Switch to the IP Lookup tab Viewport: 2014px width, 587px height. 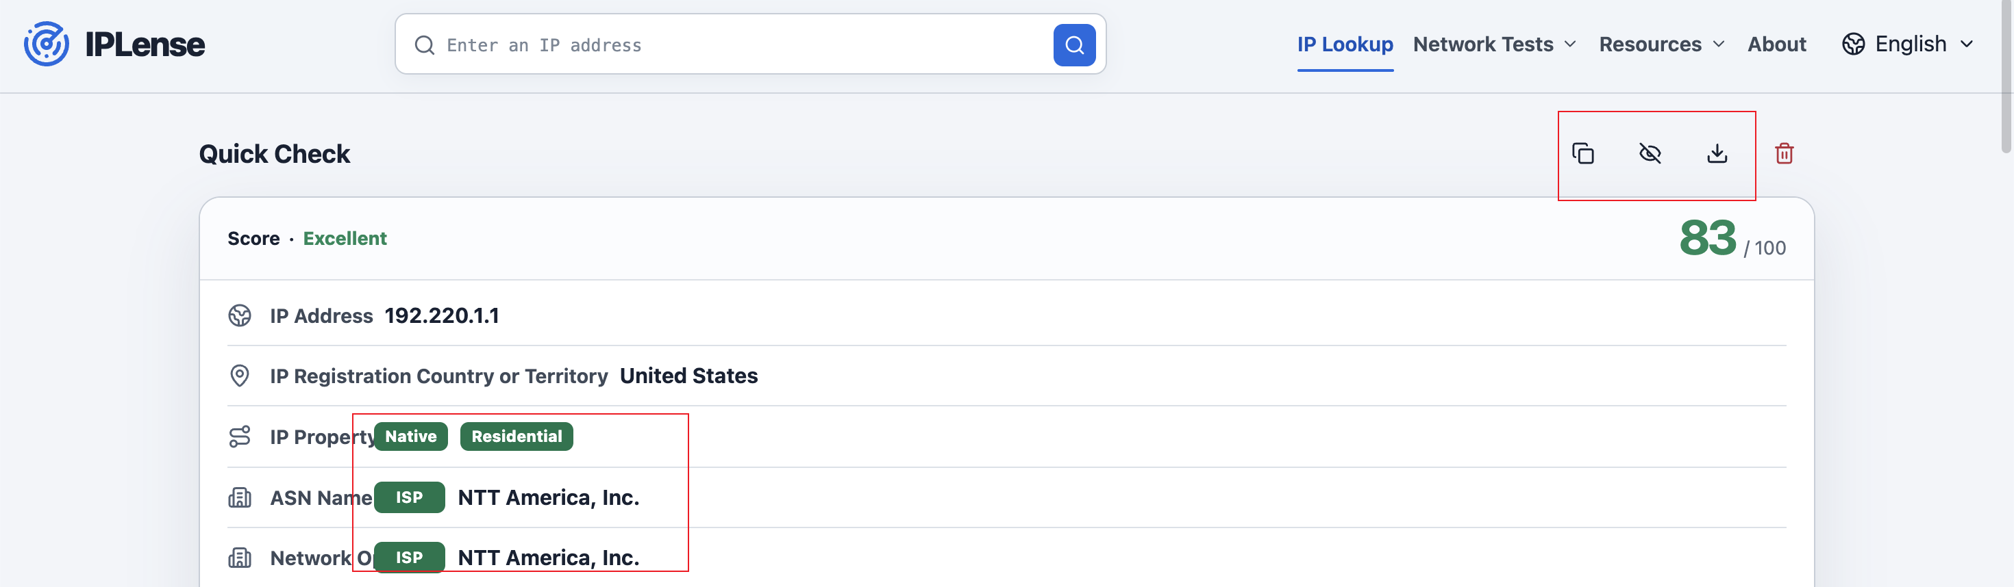click(1345, 44)
